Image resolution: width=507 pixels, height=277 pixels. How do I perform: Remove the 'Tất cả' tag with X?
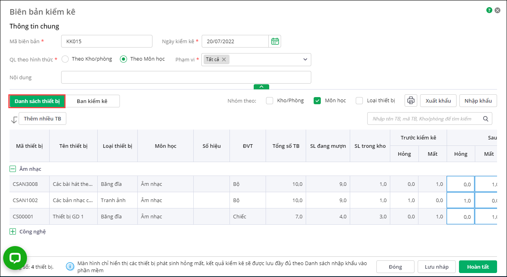[224, 59]
